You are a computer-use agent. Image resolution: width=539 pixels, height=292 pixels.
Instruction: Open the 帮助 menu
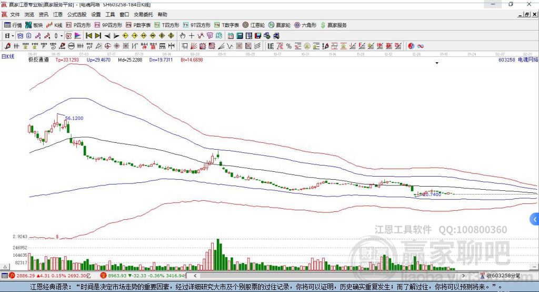(x=162, y=14)
